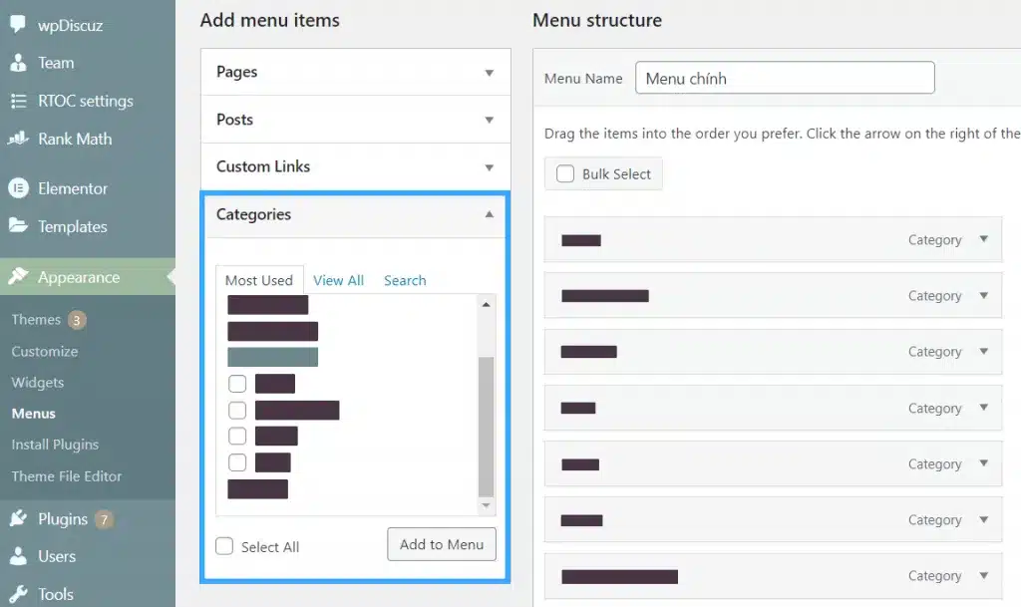Click the Team person icon
Image resolution: width=1021 pixels, height=607 pixels.
(18, 63)
